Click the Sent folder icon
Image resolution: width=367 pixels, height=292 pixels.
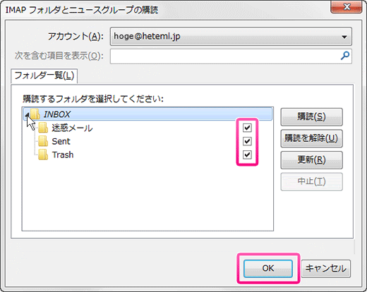(x=43, y=141)
